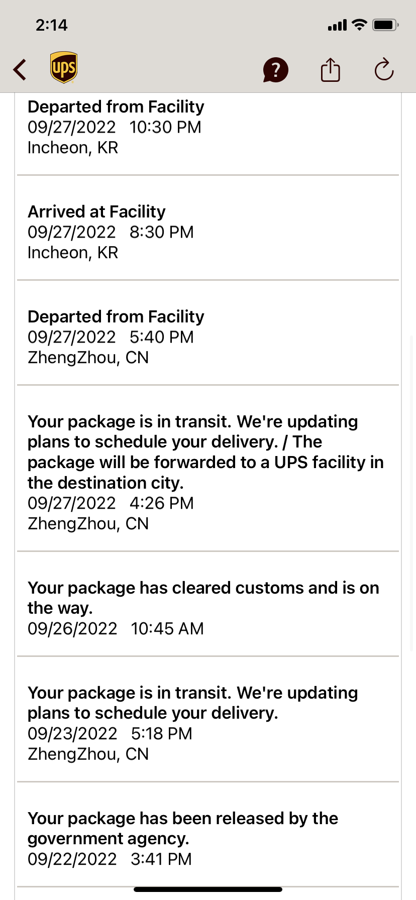Tap the 09/22/2022 3:41 PM timestamp
This screenshot has width=416, height=900.
110,859
